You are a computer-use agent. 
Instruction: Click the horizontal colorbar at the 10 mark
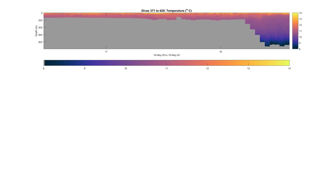[x=126, y=63]
